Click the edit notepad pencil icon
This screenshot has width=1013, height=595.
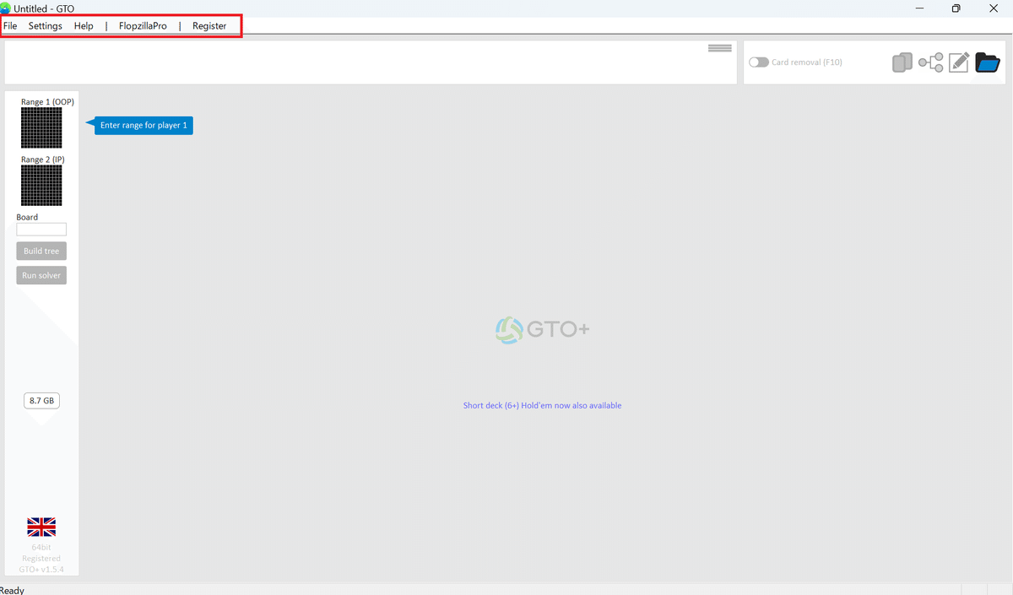pyautogui.click(x=959, y=62)
